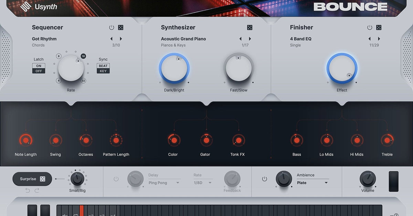The width and height of the screenshot is (413, 216).
Task: Click the '1/17' preset counter
Action: coord(245,45)
